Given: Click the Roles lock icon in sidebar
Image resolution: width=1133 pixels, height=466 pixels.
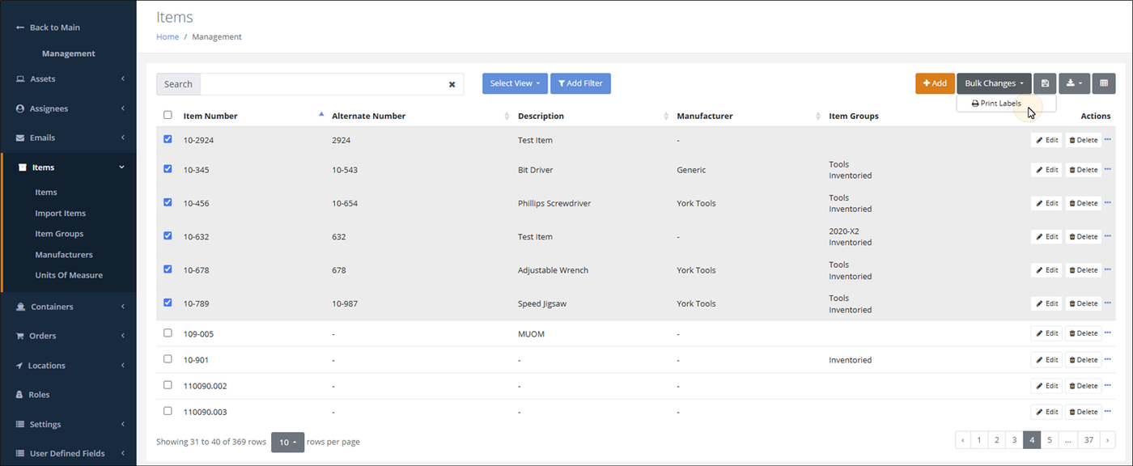Looking at the screenshot, I should pos(20,395).
